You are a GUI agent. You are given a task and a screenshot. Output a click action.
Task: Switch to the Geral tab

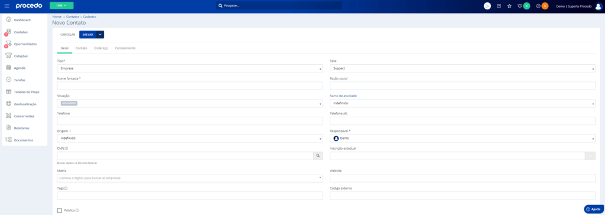(x=64, y=48)
